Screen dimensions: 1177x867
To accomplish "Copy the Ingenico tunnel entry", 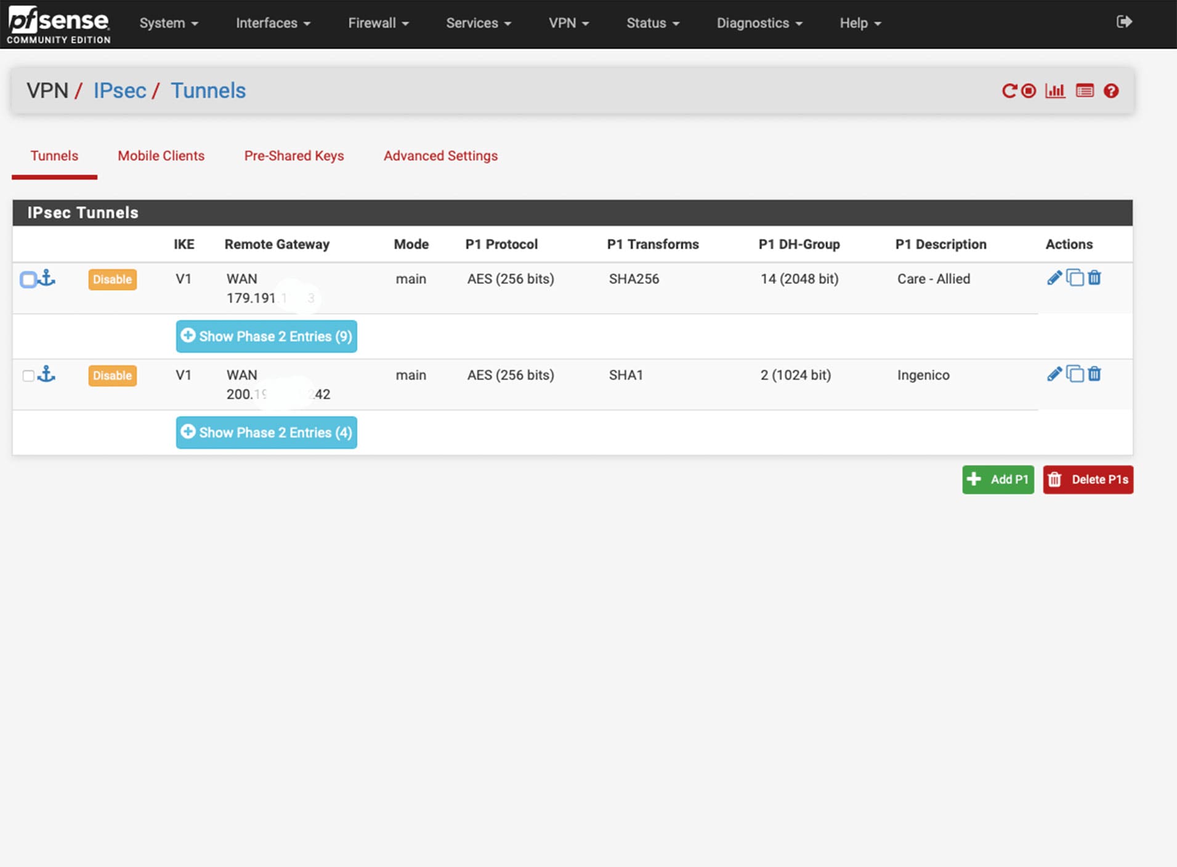I will [x=1075, y=374].
